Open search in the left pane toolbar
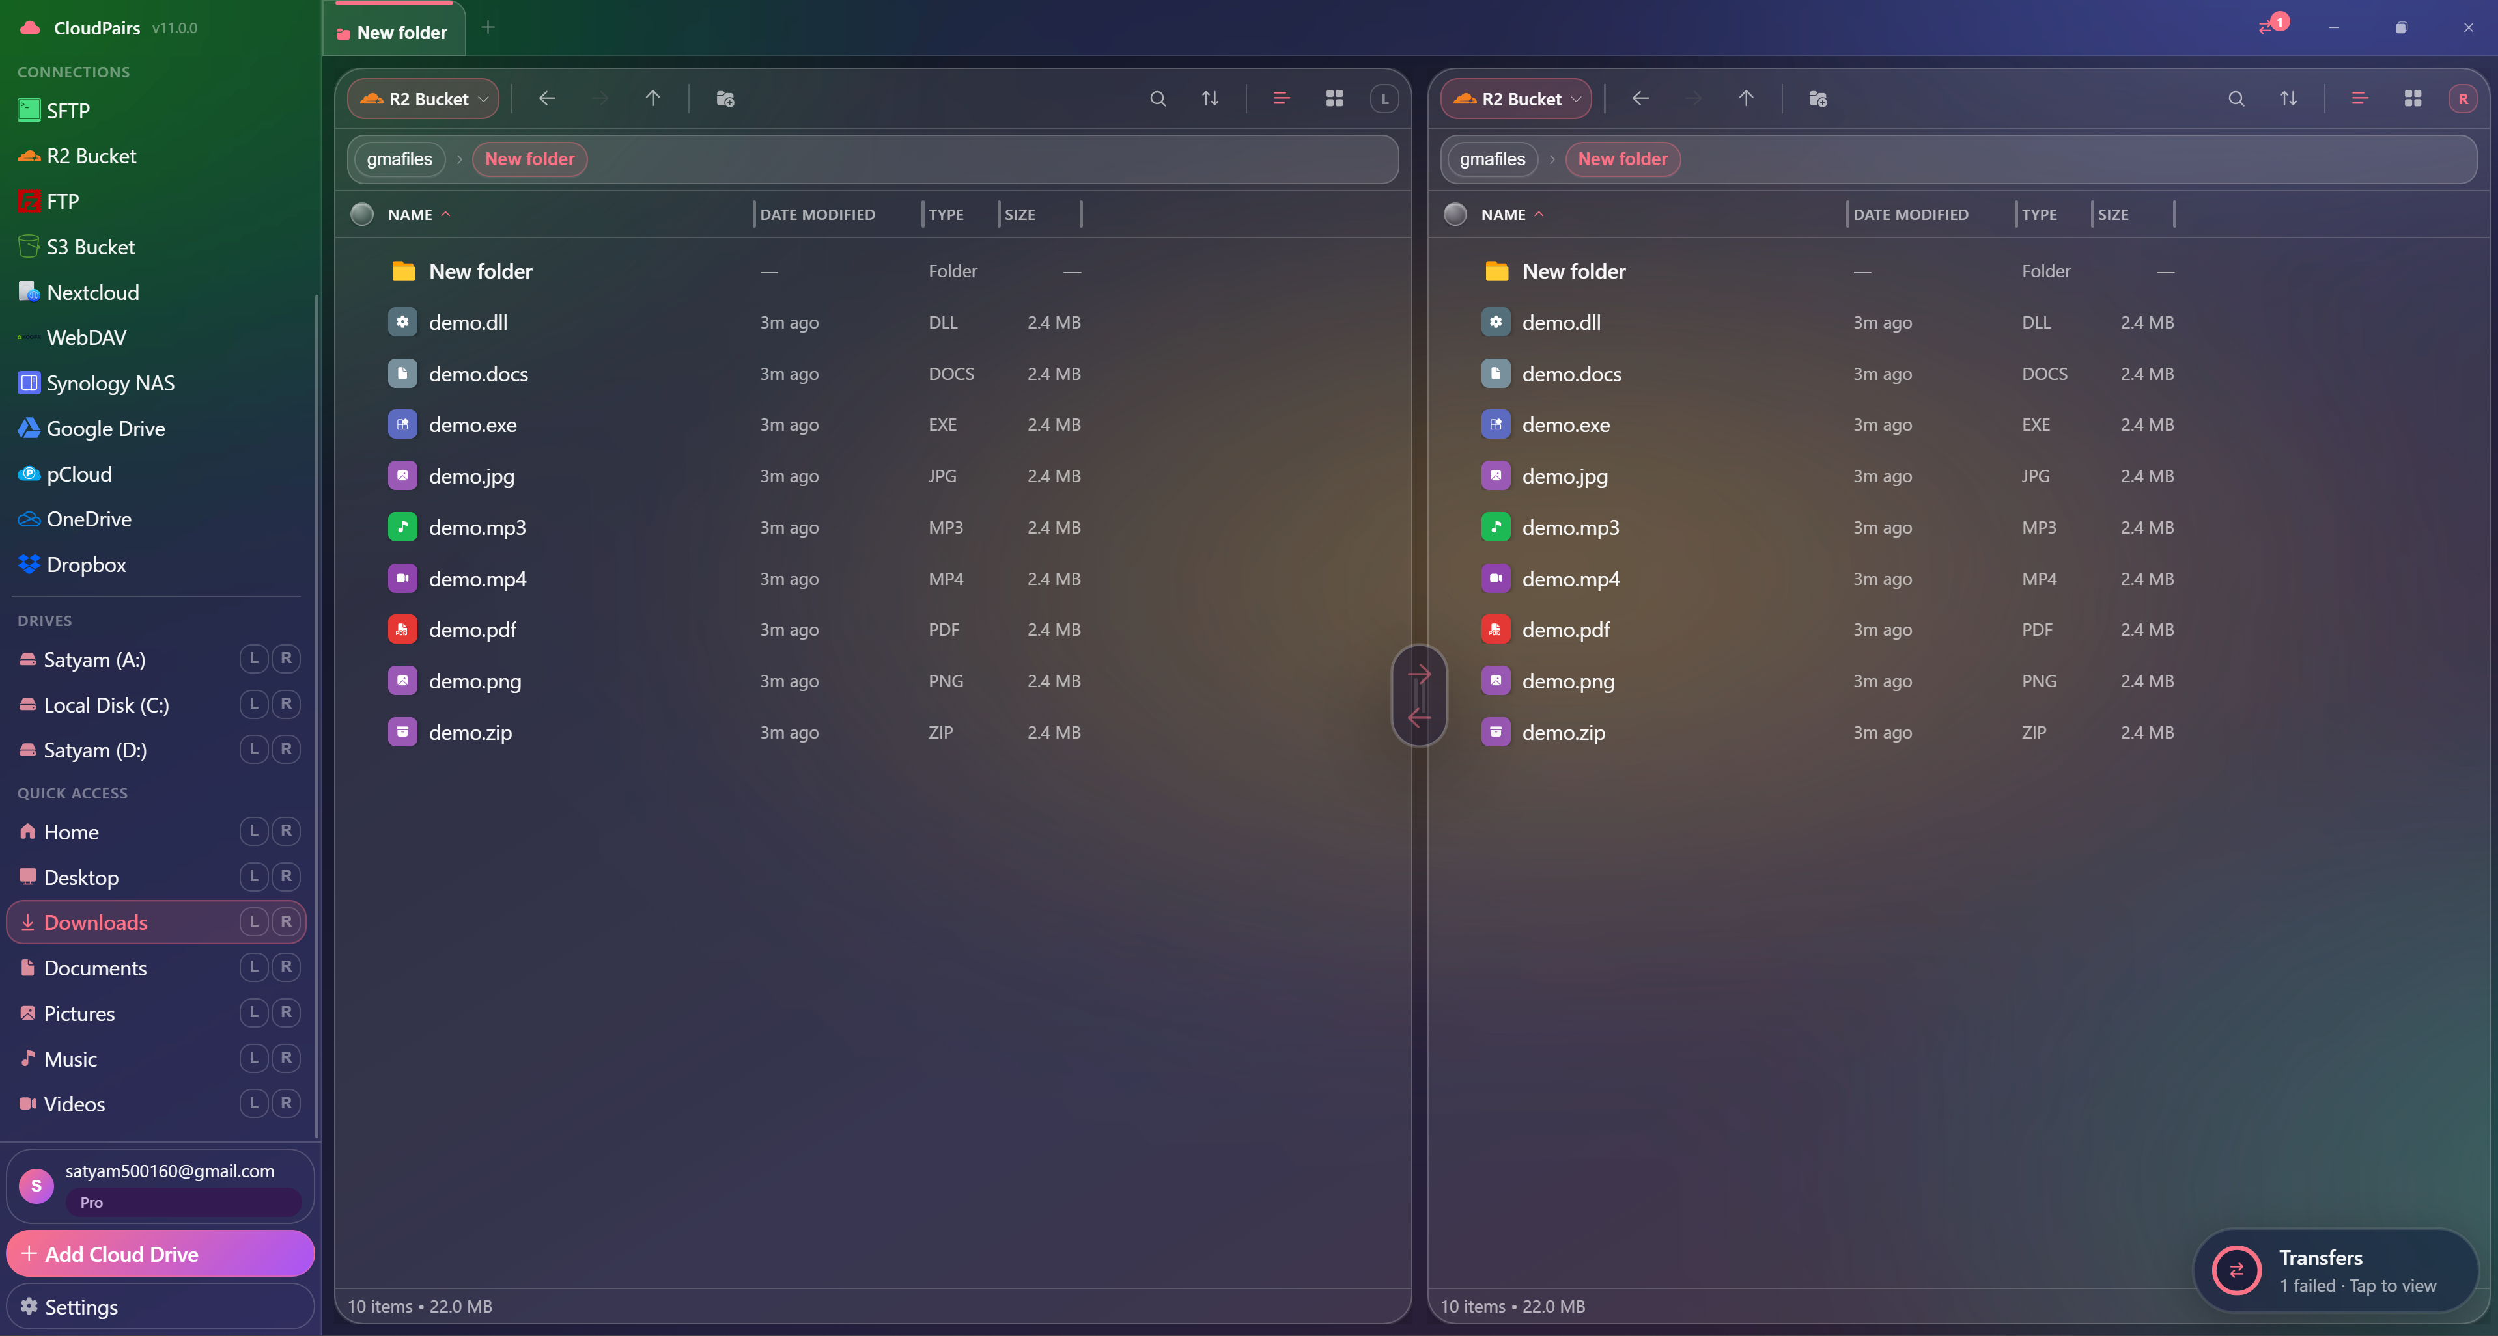This screenshot has height=1336, width=2498. pos(1157,99)
